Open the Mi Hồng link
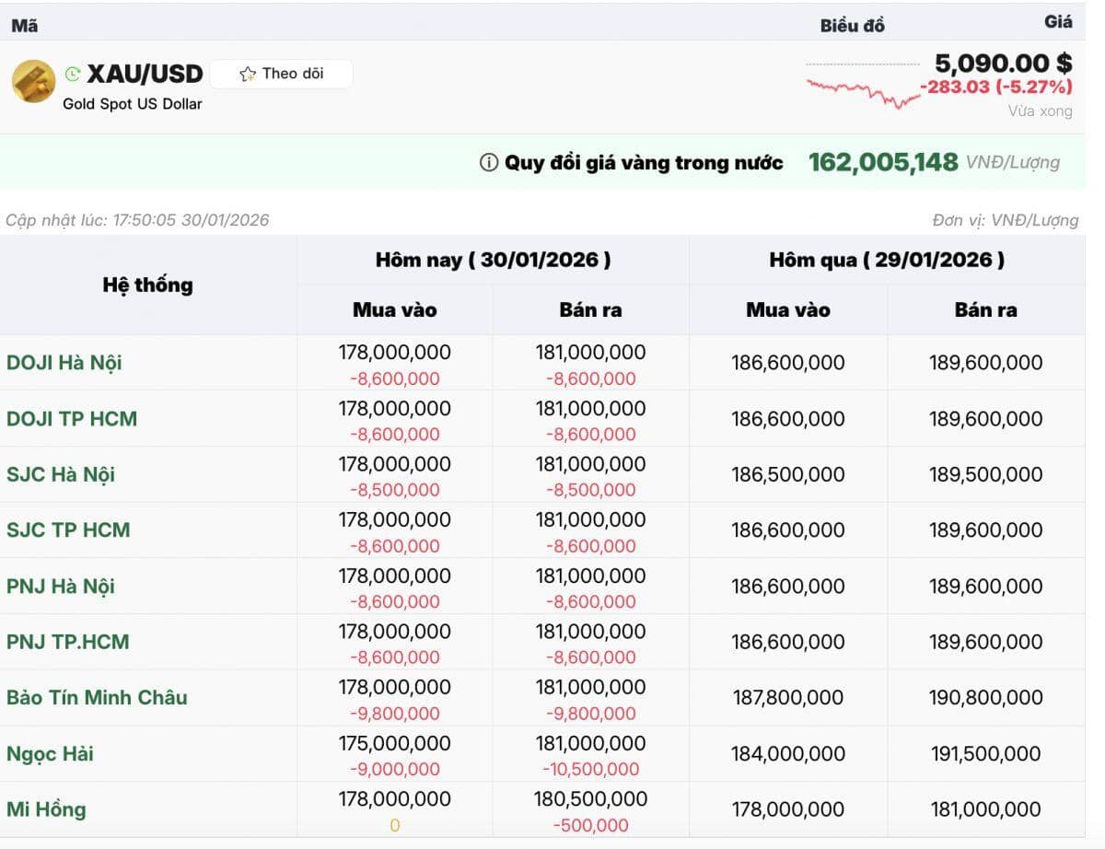This screenshot has width=1105, height=849. pyautogui.click(x=46, y=810)
